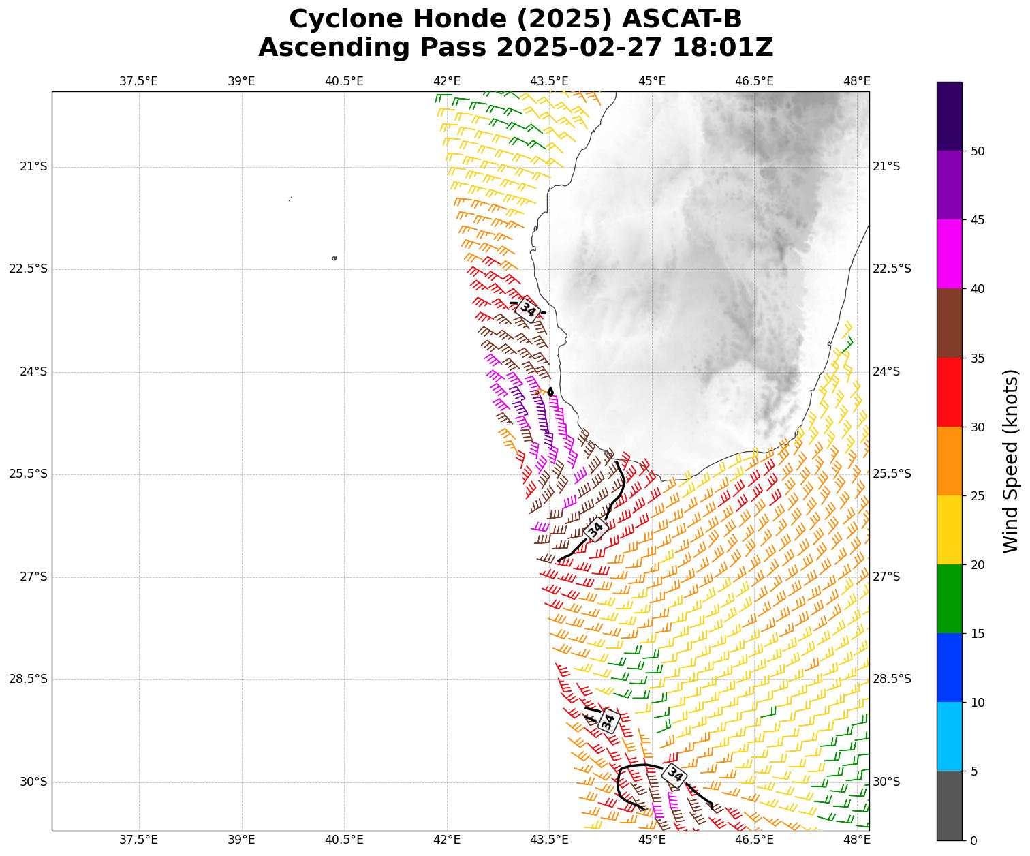
Task: Click the small island near 40.5°E 22.5°S
Action: (x=334, y=258)
